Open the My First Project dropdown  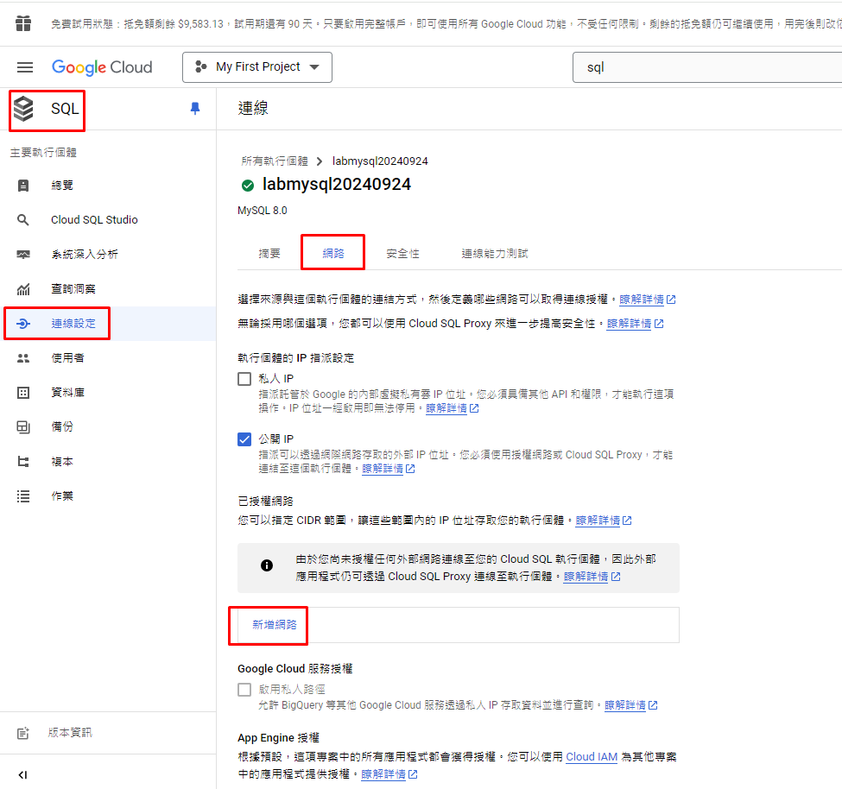pyautogui.click(x=257, y=67)
